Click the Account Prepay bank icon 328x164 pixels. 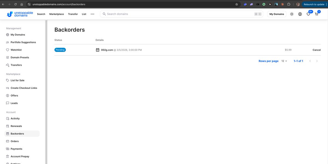pyautogui.click(x=8, y=157)
